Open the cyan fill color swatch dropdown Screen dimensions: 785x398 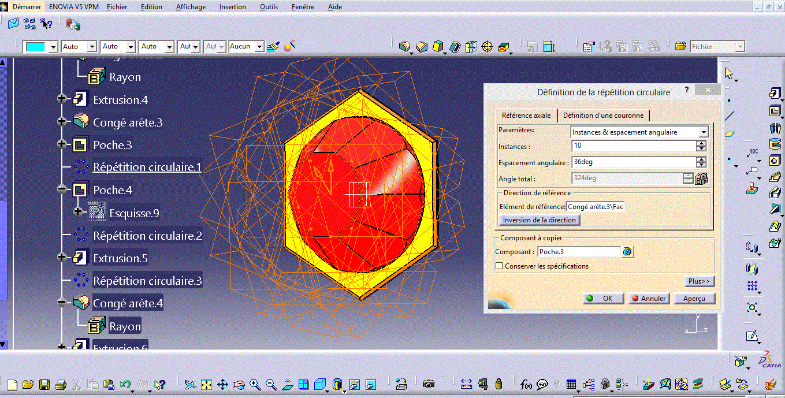[x=54, y=47]
